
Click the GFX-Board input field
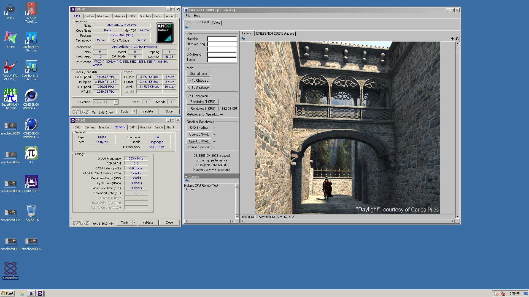(222, 54)
